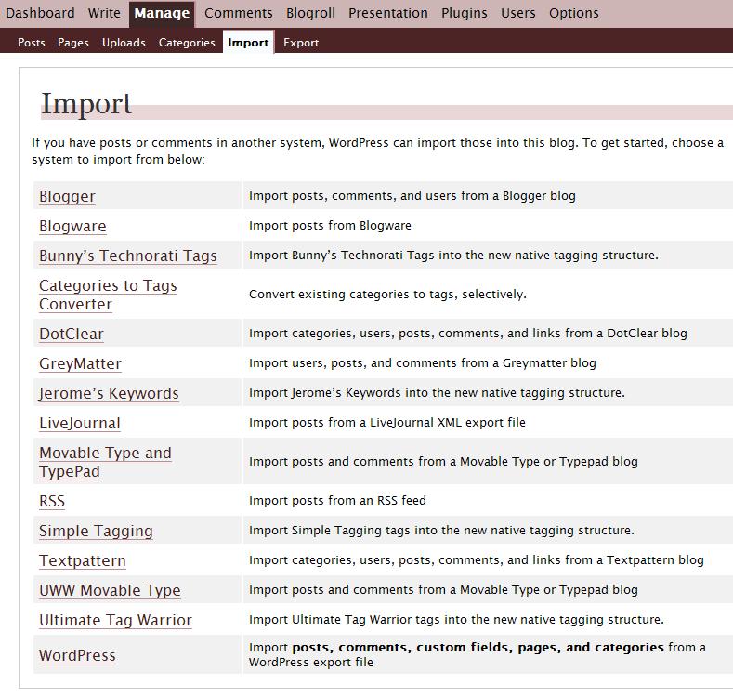Choose the RSS importer link
Image resolution: width=733 pixels, height=697 pixels.
coord(52,501)
